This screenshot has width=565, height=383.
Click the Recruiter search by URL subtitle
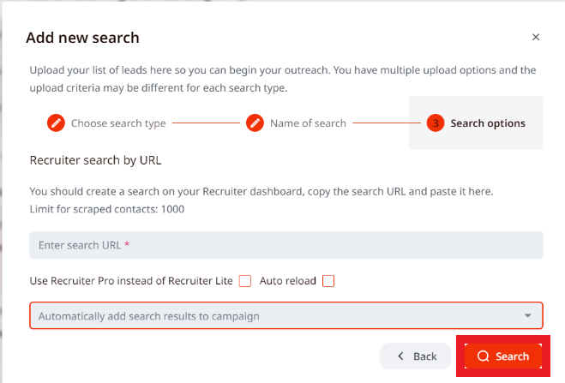95,160
